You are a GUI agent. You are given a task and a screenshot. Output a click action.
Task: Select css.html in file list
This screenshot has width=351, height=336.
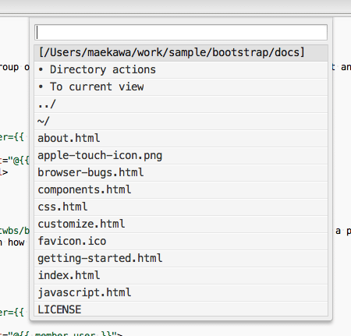[181, 207]
